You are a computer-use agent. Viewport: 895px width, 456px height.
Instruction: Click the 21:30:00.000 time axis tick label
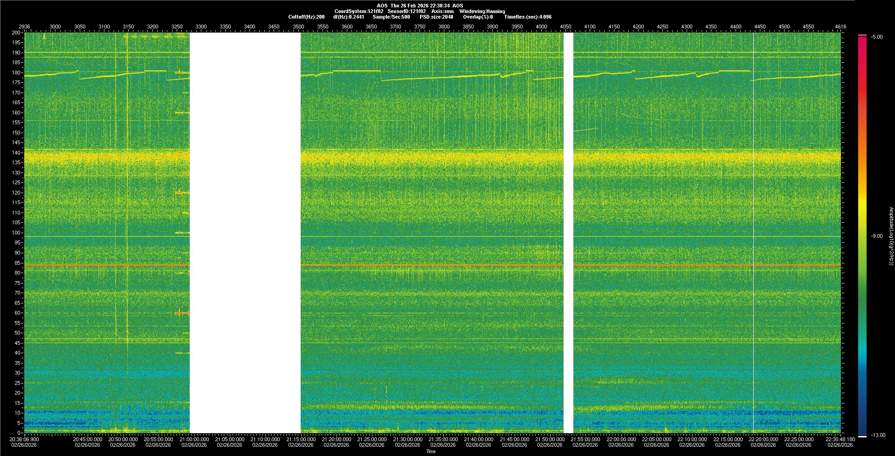pyautogui.click(x=407, y=439)
